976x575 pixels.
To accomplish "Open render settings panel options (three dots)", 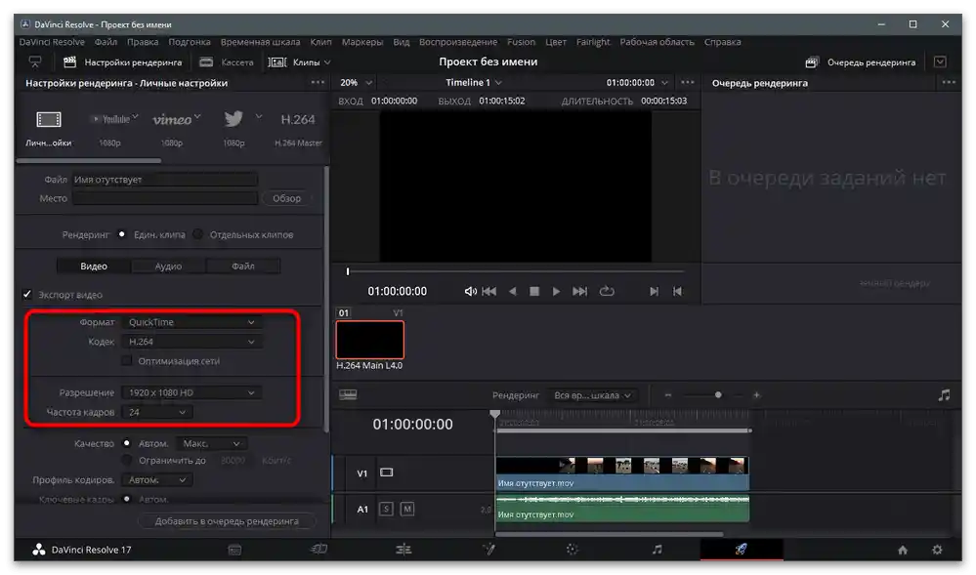I will click(x=318, y=82).
